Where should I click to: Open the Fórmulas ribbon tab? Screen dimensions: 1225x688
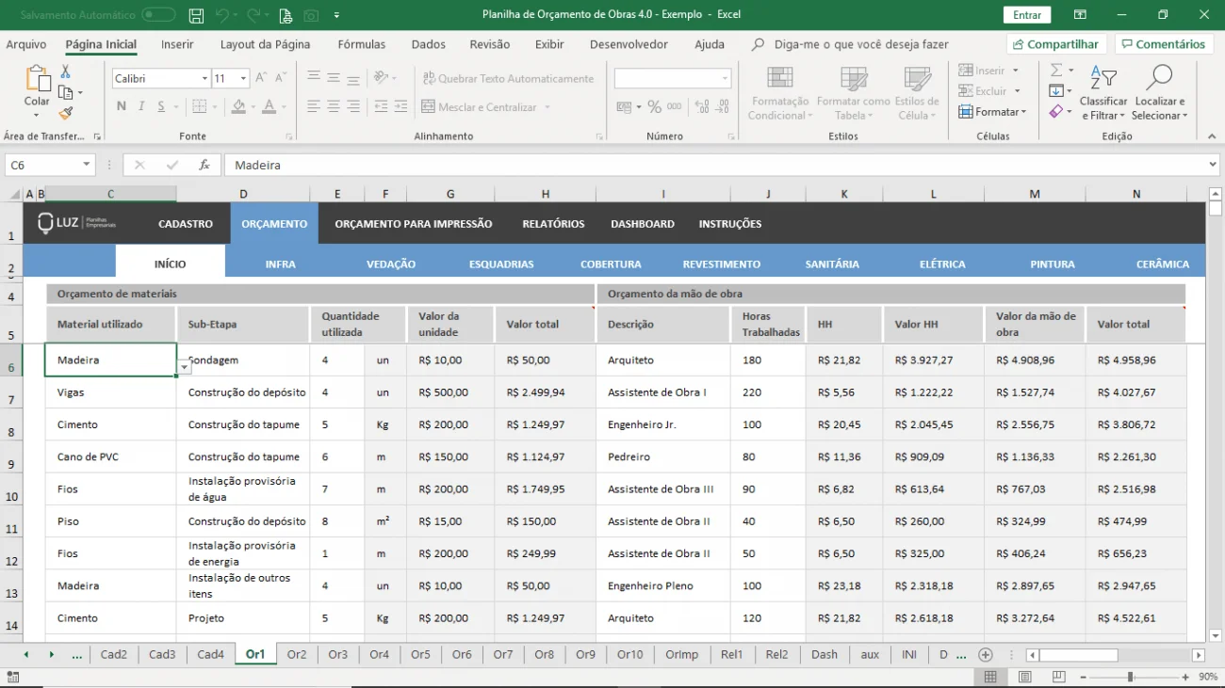coord(362,44)
